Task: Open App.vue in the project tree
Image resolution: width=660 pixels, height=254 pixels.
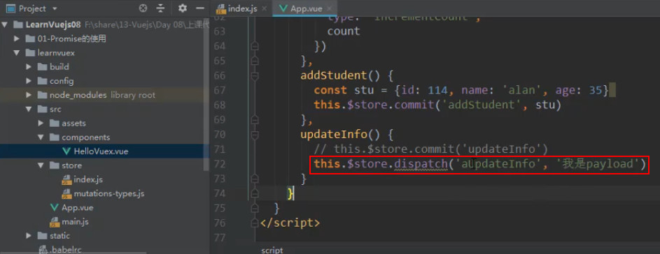Action: (77, 208)
